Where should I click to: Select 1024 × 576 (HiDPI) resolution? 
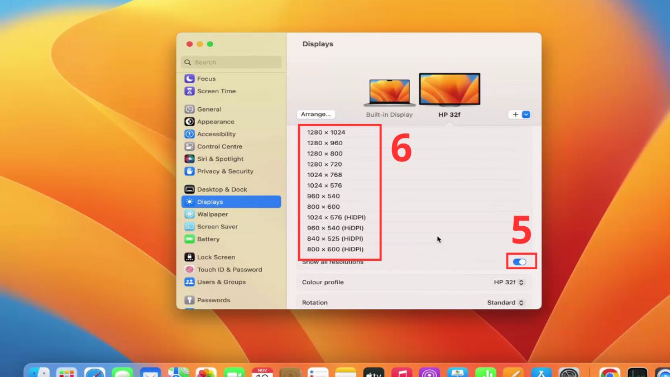click(x=336, y=217)
